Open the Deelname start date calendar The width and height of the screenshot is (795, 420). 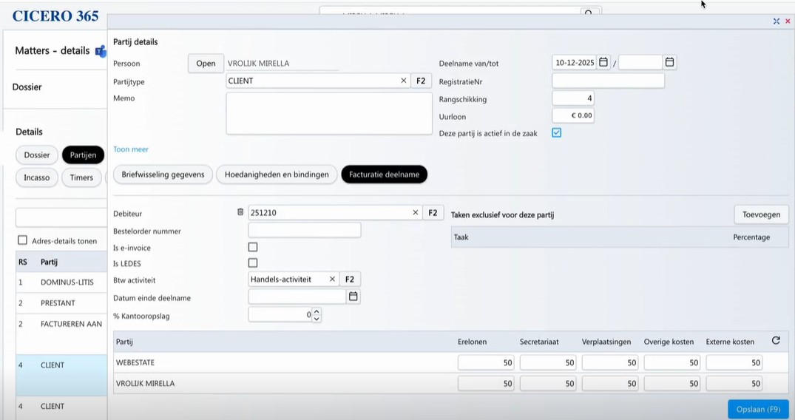coord(603,63)
